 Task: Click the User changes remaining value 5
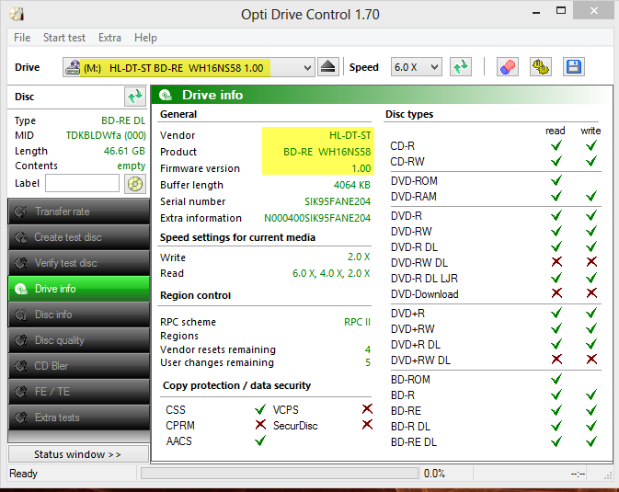click(368, 363)
